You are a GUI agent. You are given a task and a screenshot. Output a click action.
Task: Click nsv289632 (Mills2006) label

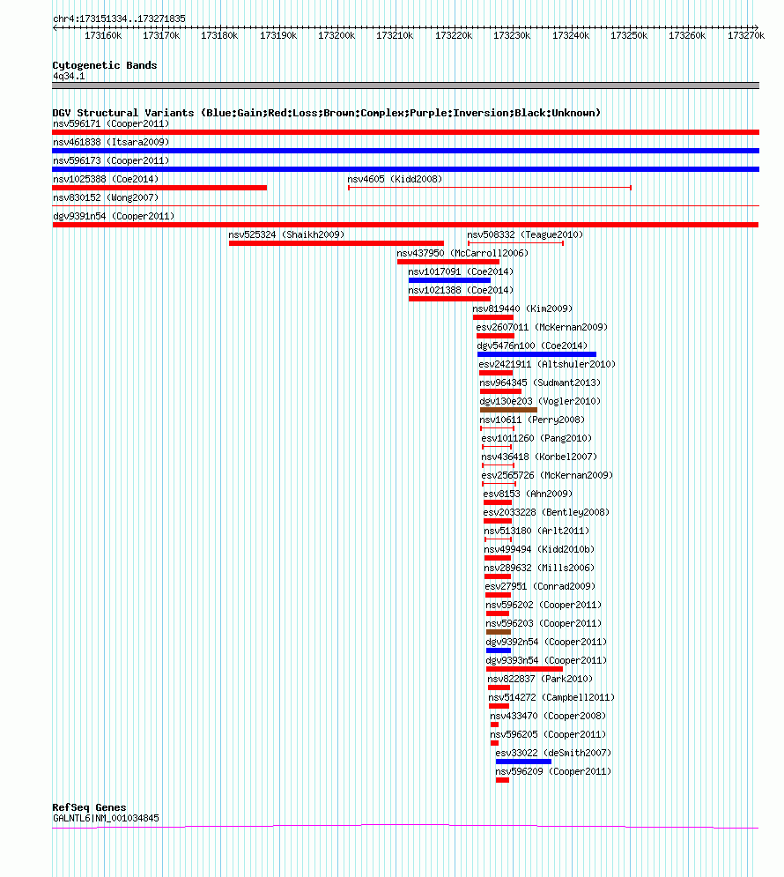coord(539,567)
